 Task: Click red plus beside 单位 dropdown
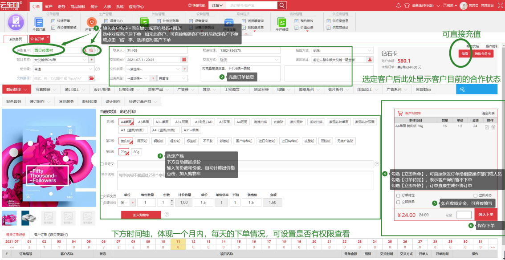coord(133,203)
